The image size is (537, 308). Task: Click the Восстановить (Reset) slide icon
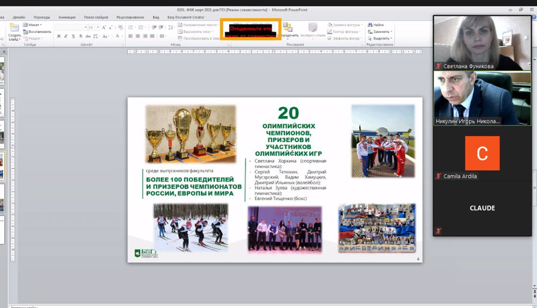point(38,32)
